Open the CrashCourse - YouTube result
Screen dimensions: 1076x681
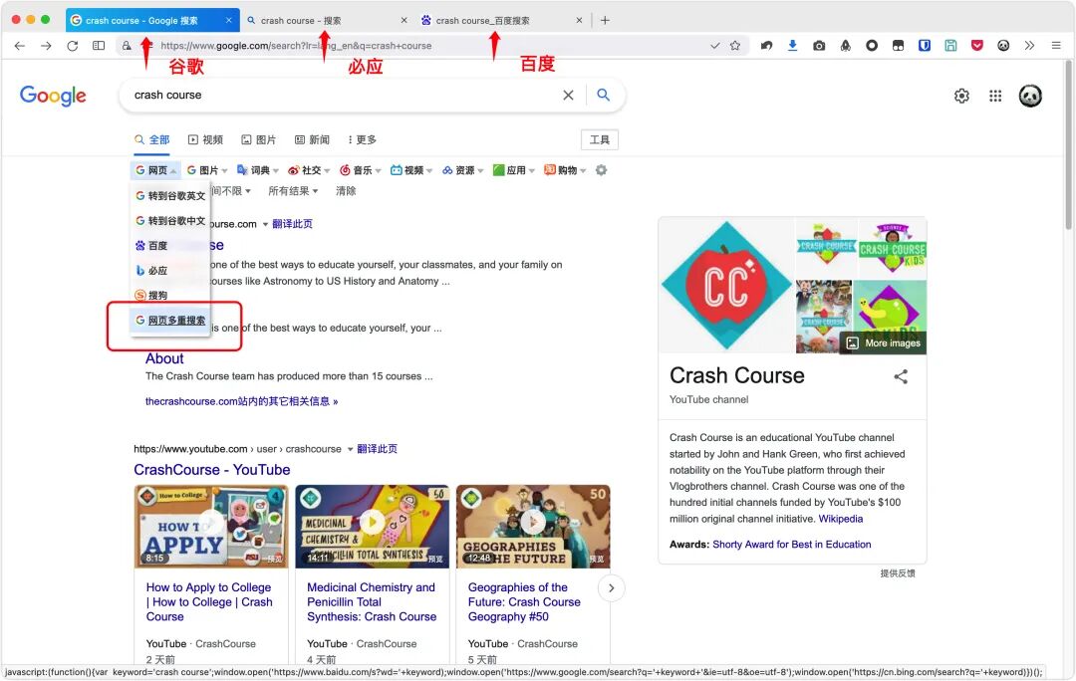coord(212,470)
